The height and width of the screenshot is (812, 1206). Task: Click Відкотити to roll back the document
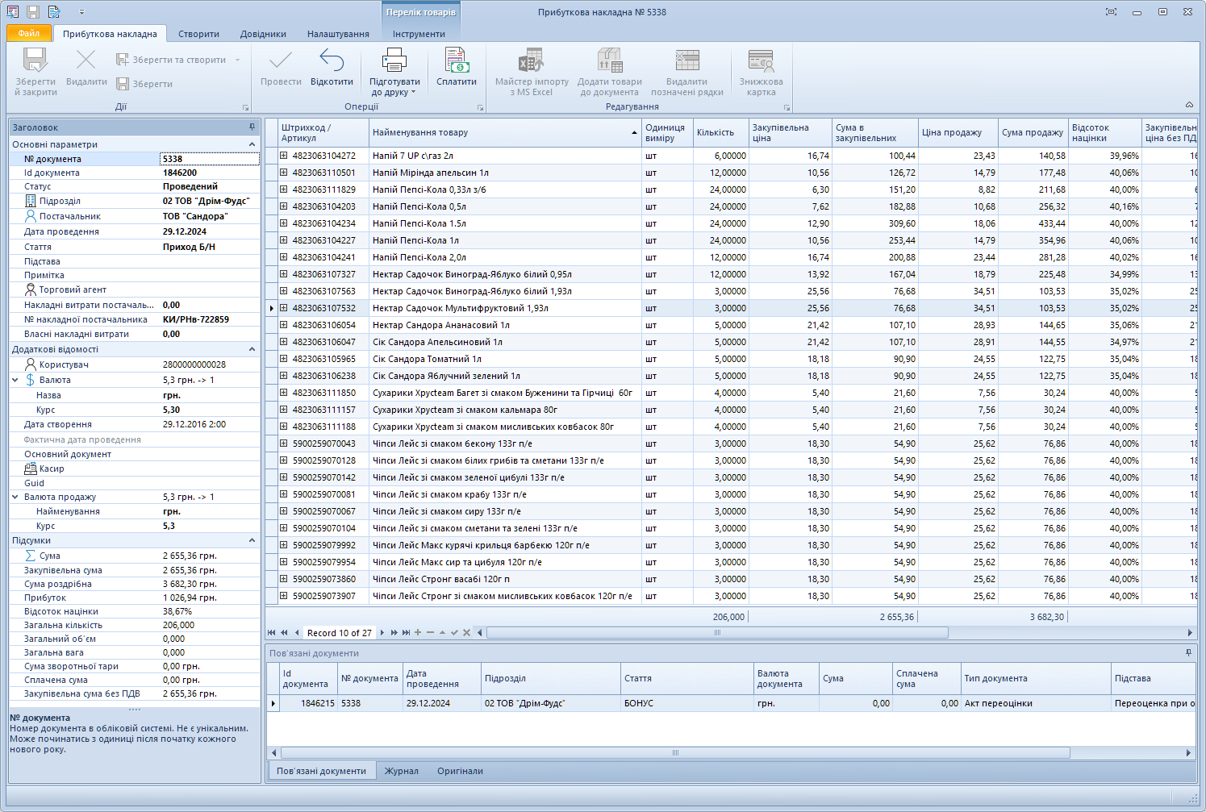point(332,67)
